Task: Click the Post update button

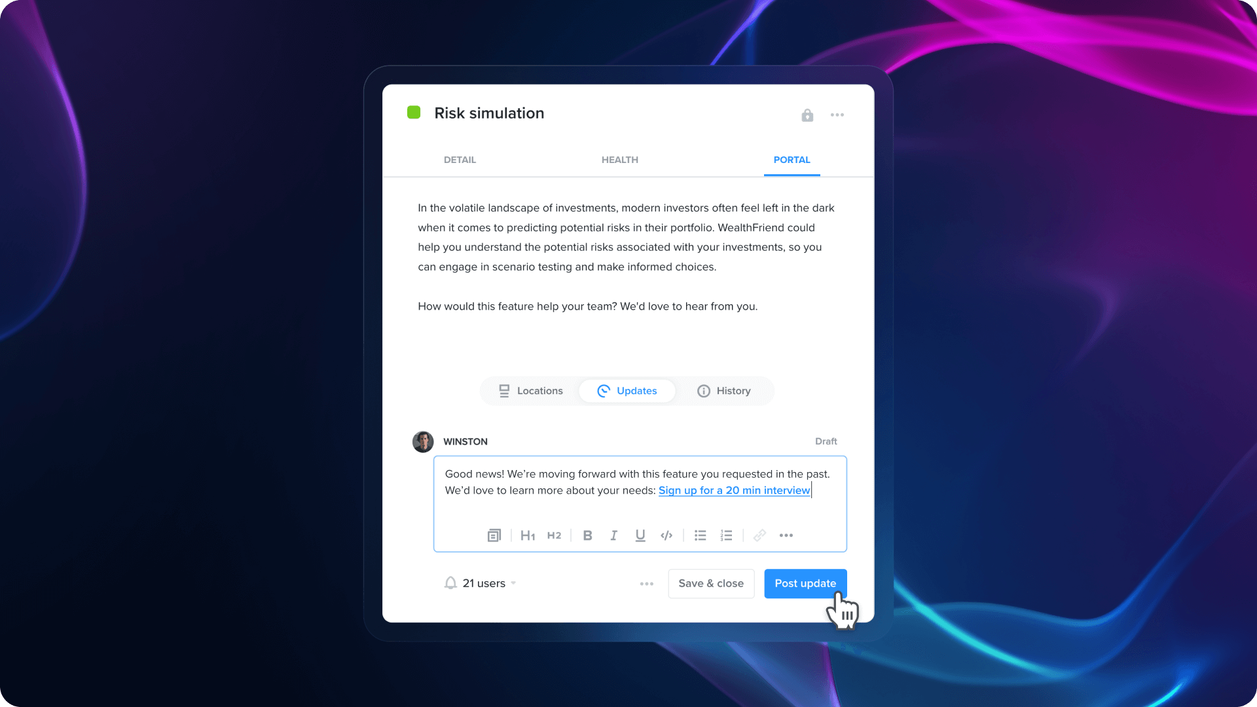Action: pos(805,583)
